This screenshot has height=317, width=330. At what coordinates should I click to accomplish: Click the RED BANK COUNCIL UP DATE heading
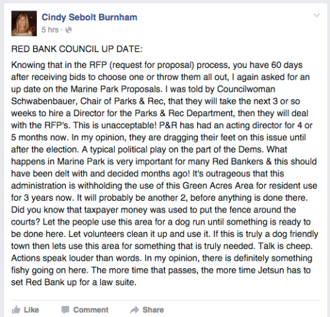pyautogui.click(x=77, y=49)
